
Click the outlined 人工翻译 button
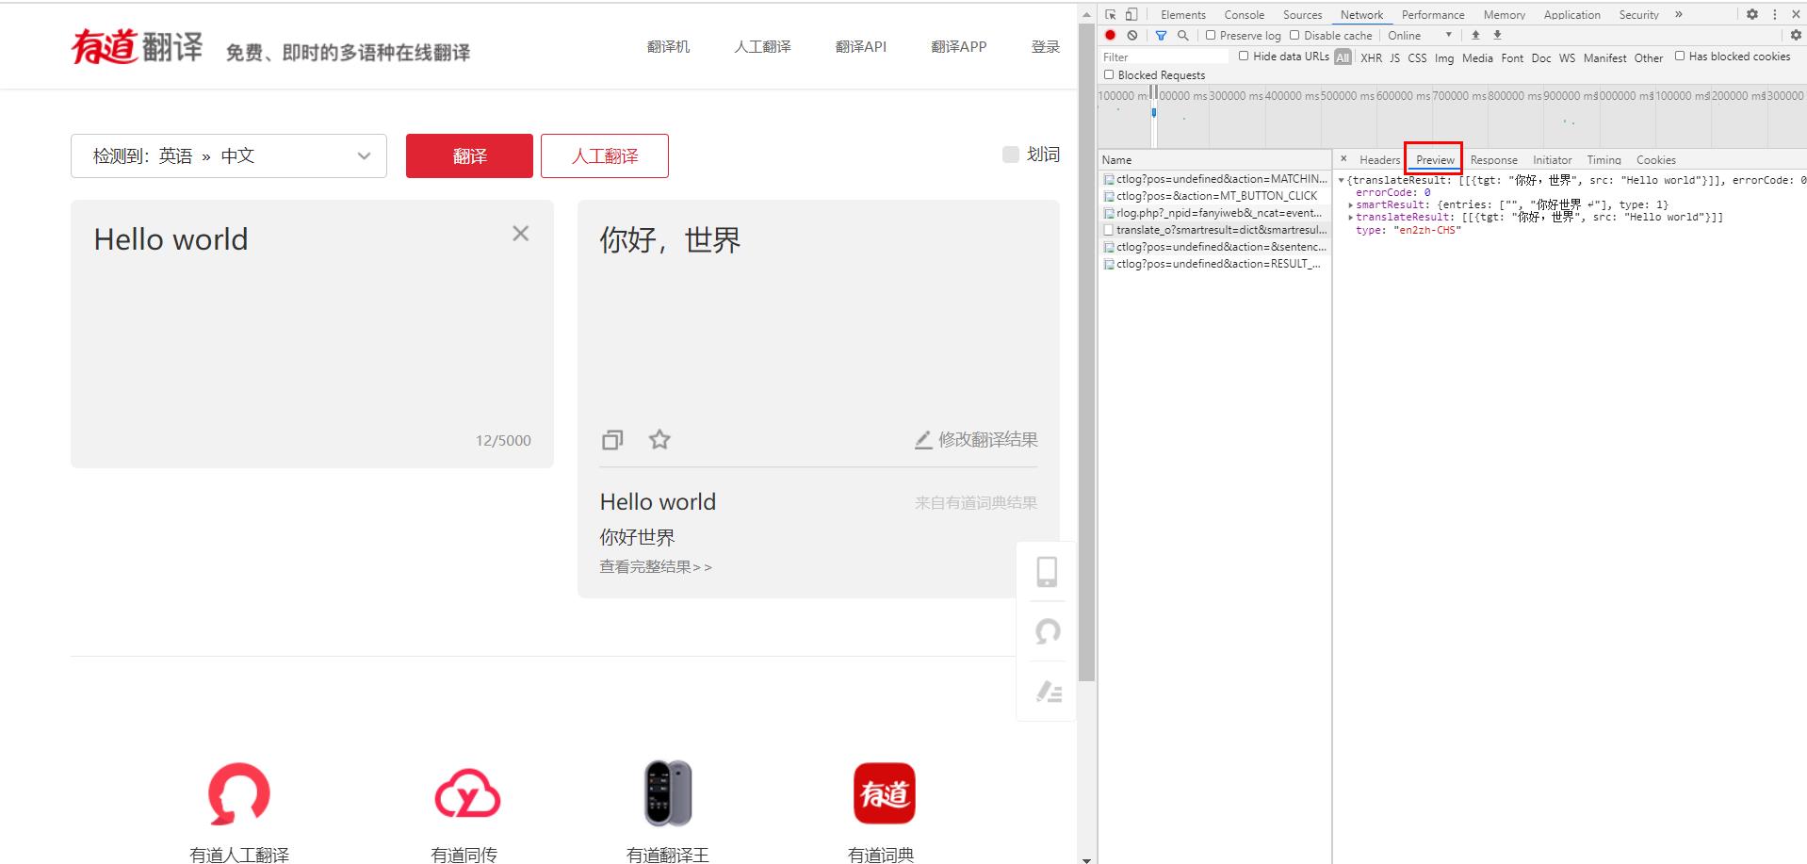tap(605, 155)
